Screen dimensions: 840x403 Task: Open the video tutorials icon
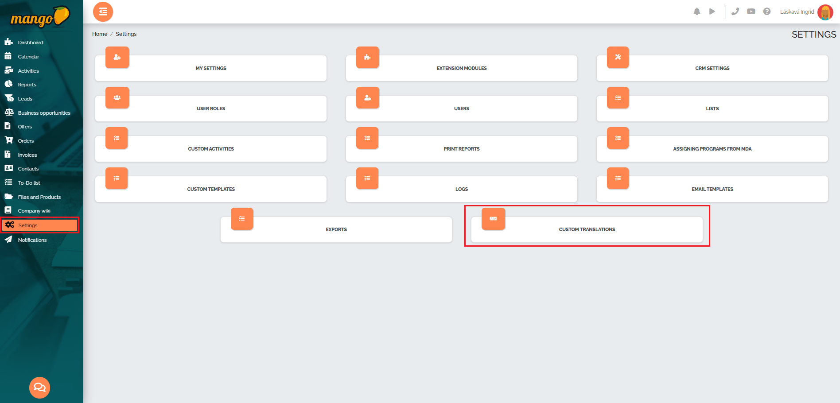[x=751, y=12]
